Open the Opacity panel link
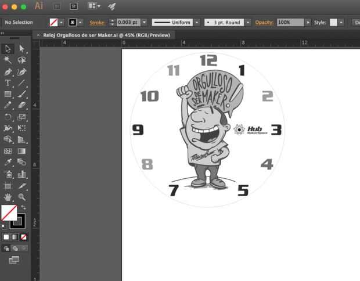This screenshot has width=360, height=281. 264,23
